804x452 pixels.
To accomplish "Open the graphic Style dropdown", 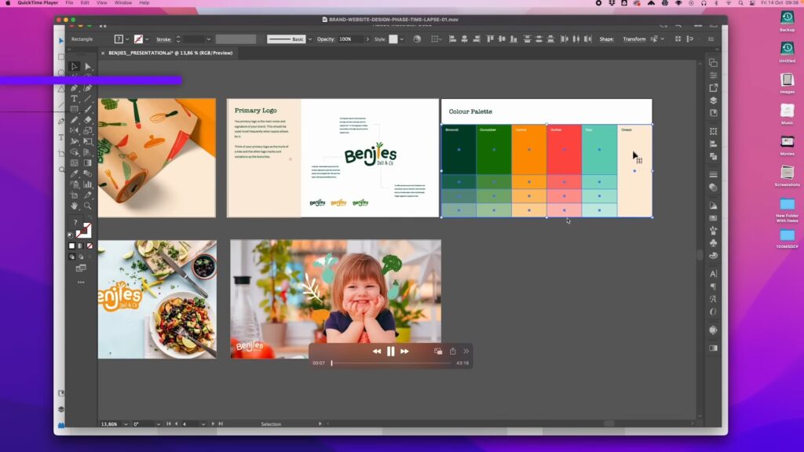I will (402, 39).
